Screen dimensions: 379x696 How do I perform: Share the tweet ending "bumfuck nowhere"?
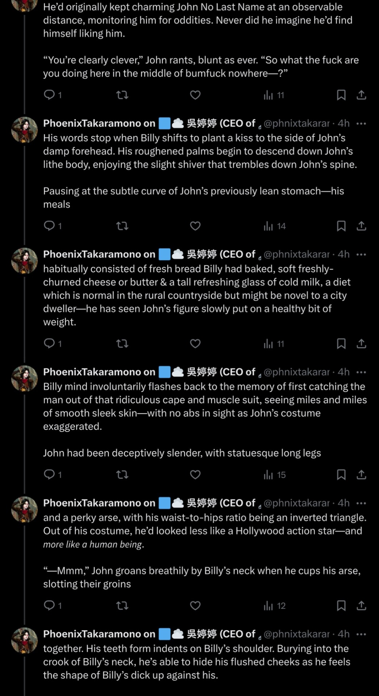tap(361, 95)
